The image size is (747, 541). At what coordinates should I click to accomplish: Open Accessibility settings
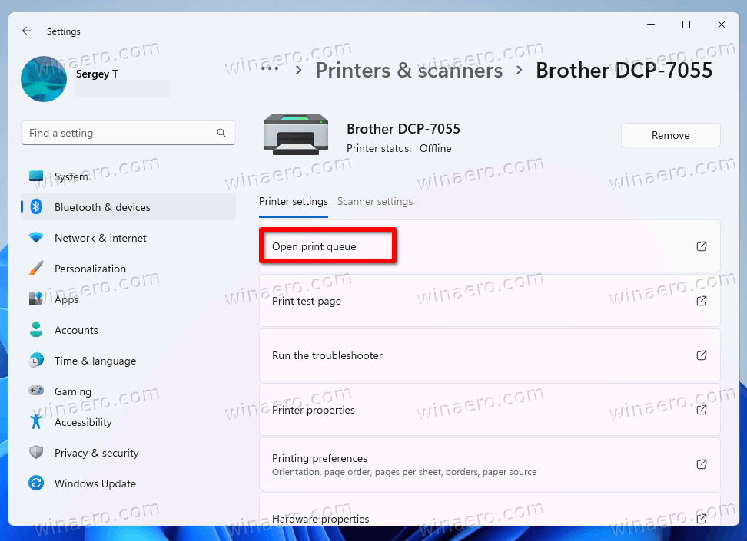click(x=128, y=422)
